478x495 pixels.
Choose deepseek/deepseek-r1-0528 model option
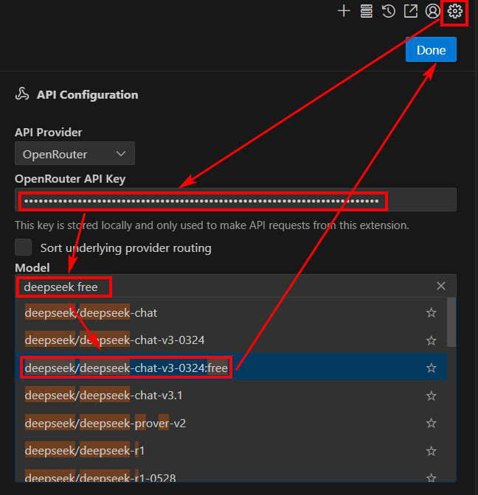[x=100, y=478]
